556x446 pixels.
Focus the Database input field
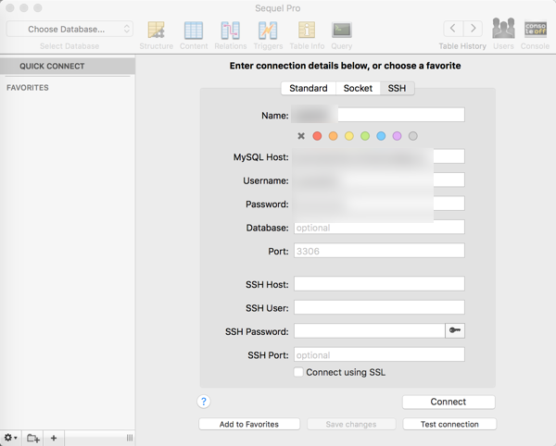tap(379, 227)
